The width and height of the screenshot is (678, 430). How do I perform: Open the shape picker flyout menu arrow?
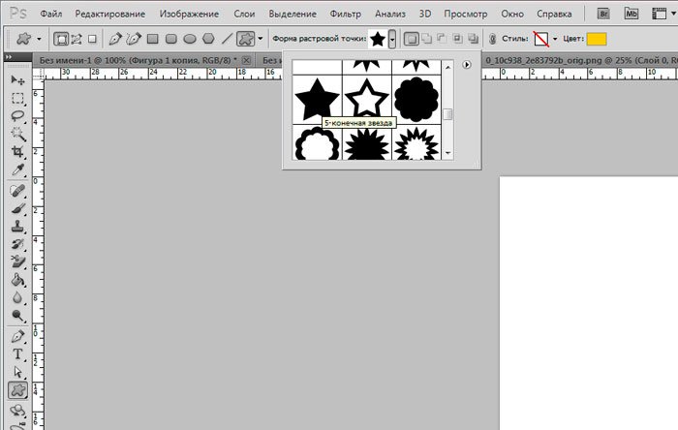[467, 64]
